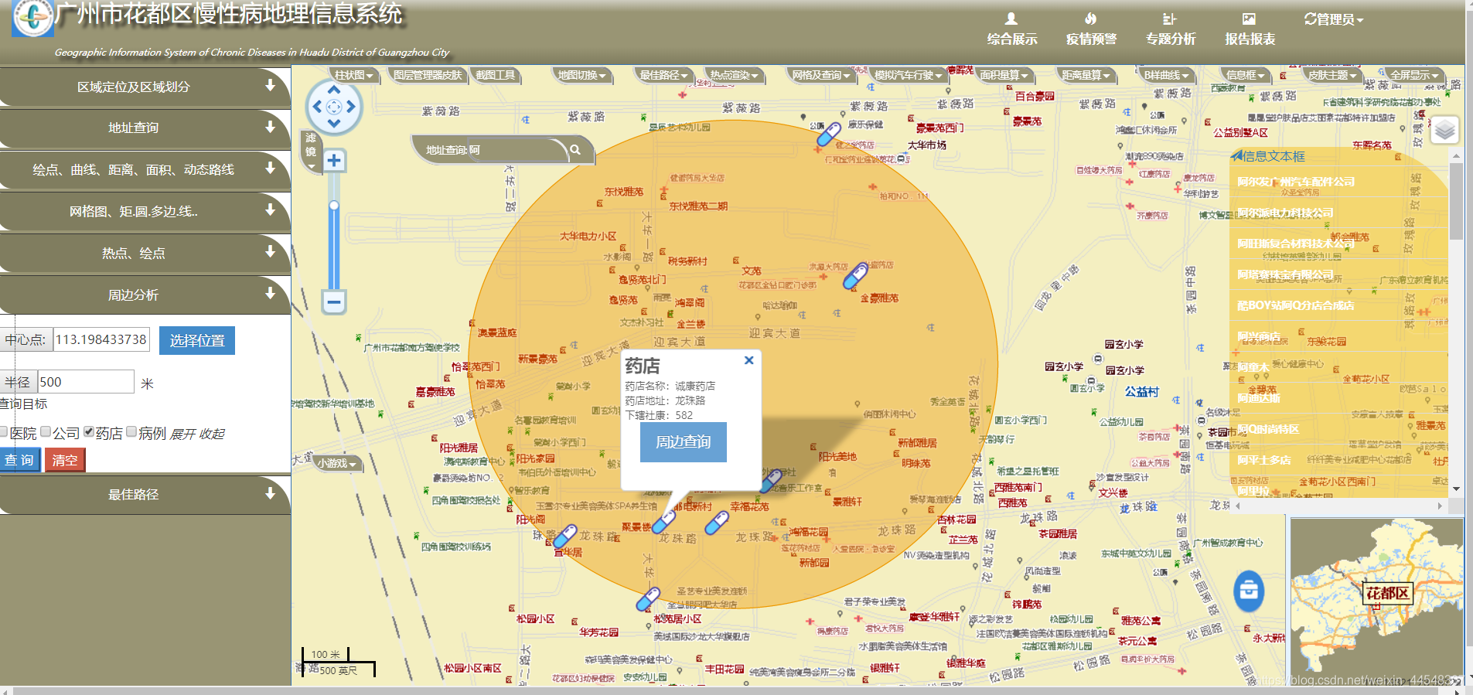This screenshot has height=695, width=1473.
Task: Click the blue 查询 button
Action: (x=19, y=460)
